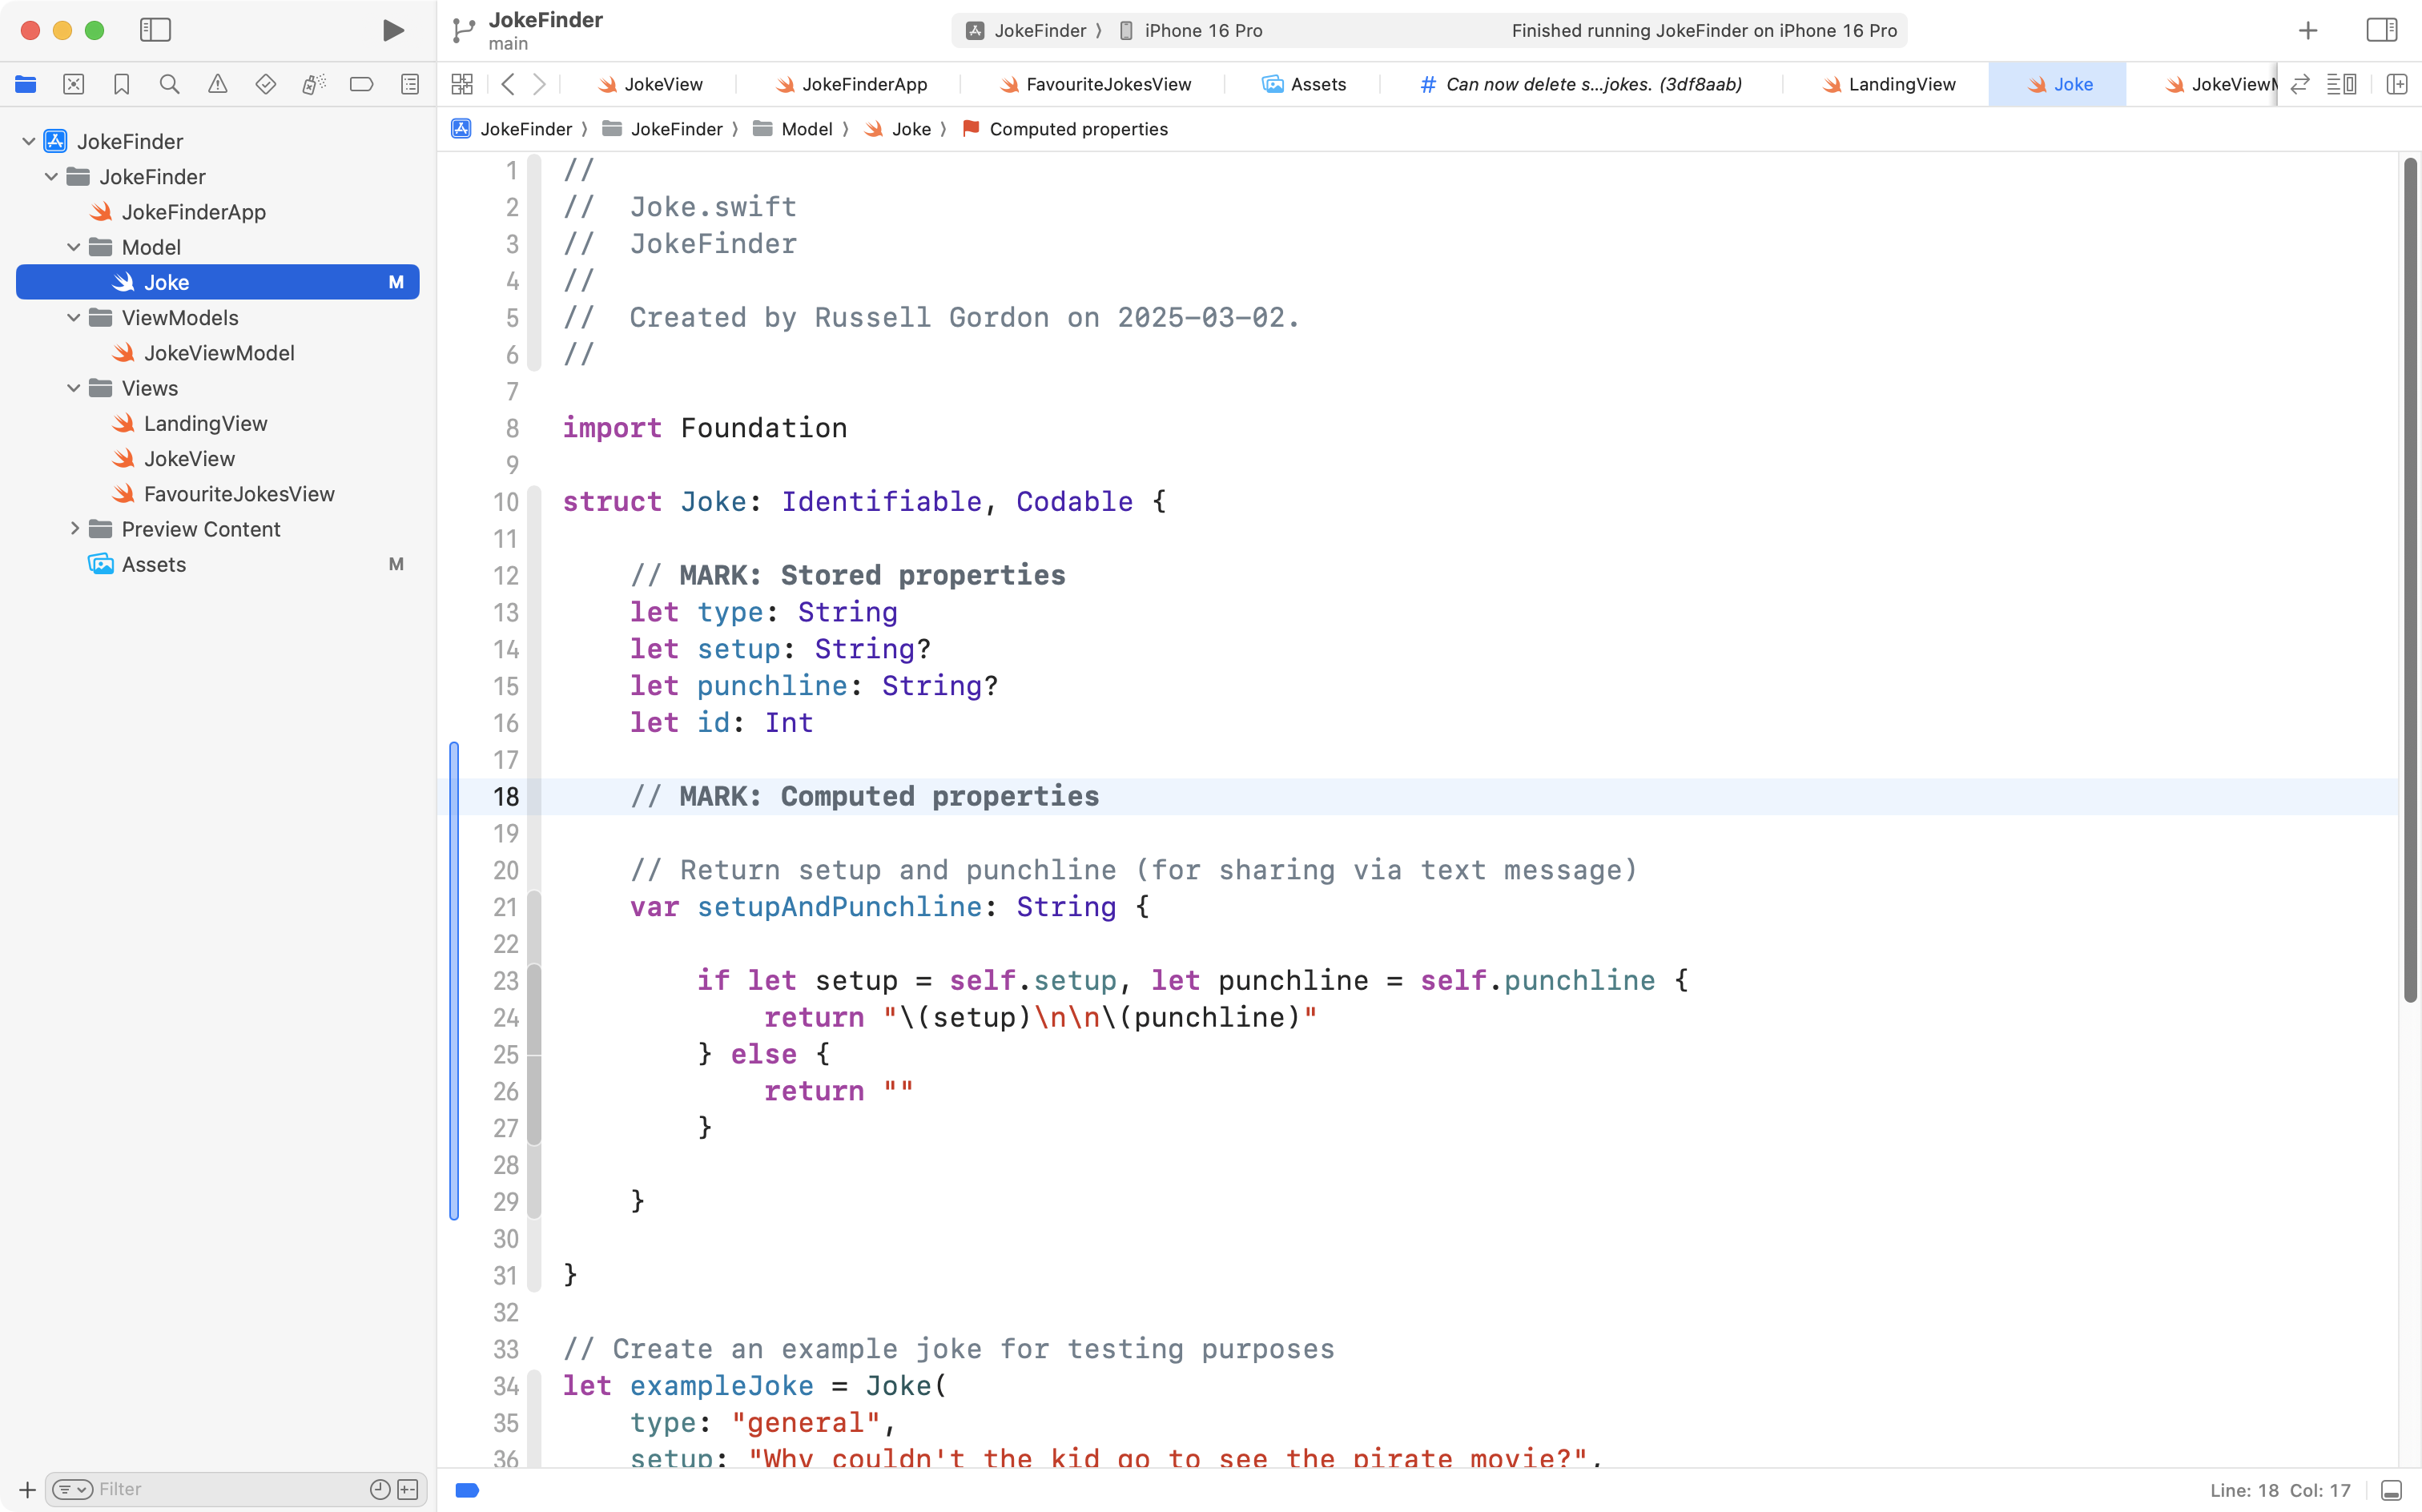Open JokeViewModel file in navigator
Viewport: 2422px width, 1512px height.
point(219,353)
